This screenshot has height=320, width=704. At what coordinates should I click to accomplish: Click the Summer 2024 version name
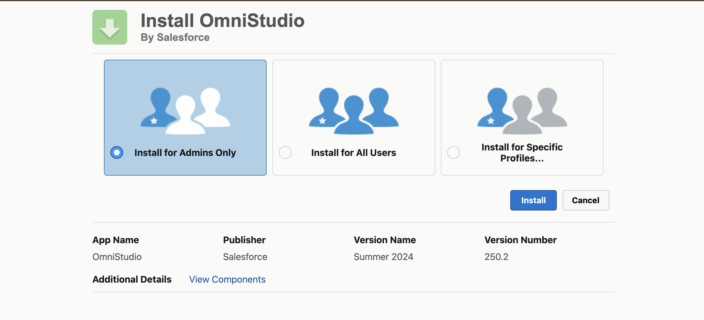click(x=383, y=257)
